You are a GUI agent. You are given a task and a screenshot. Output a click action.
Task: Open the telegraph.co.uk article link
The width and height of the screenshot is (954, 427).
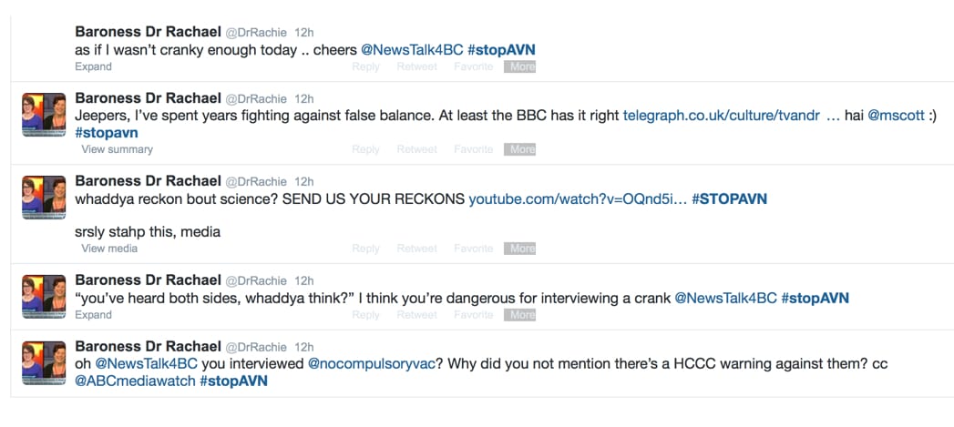721,116
